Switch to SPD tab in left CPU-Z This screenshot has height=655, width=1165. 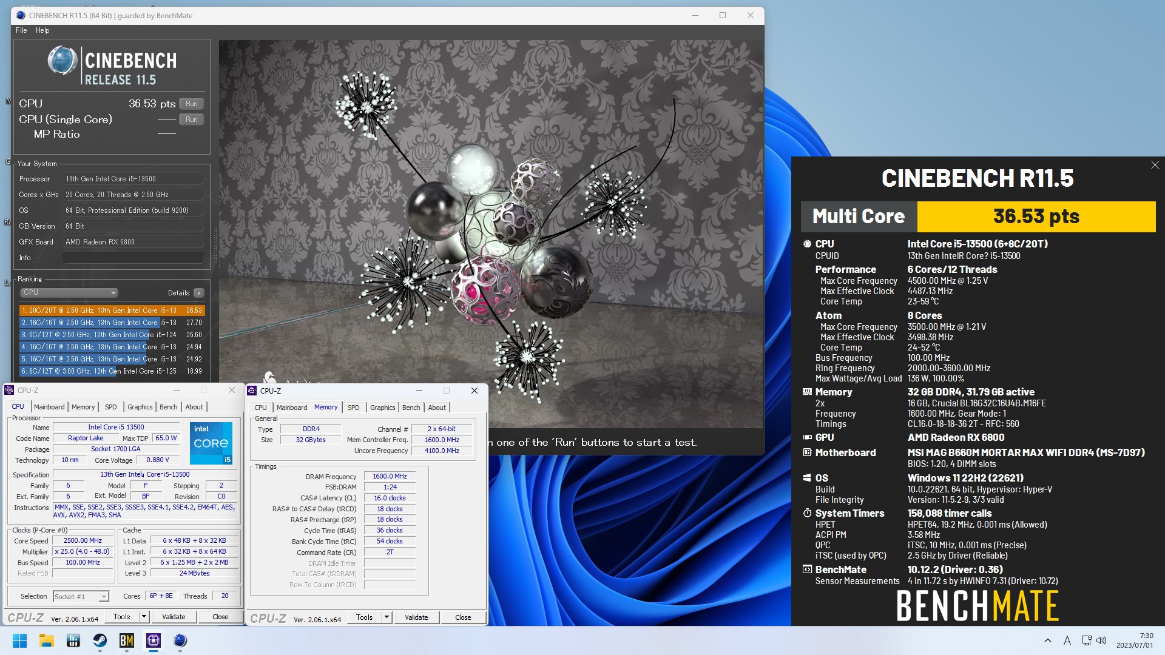(x=110, y=407)
